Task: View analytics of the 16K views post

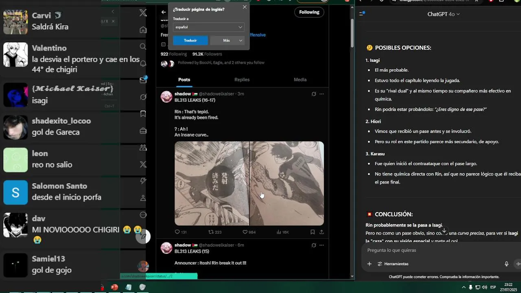Action: [x=282, y=232]
